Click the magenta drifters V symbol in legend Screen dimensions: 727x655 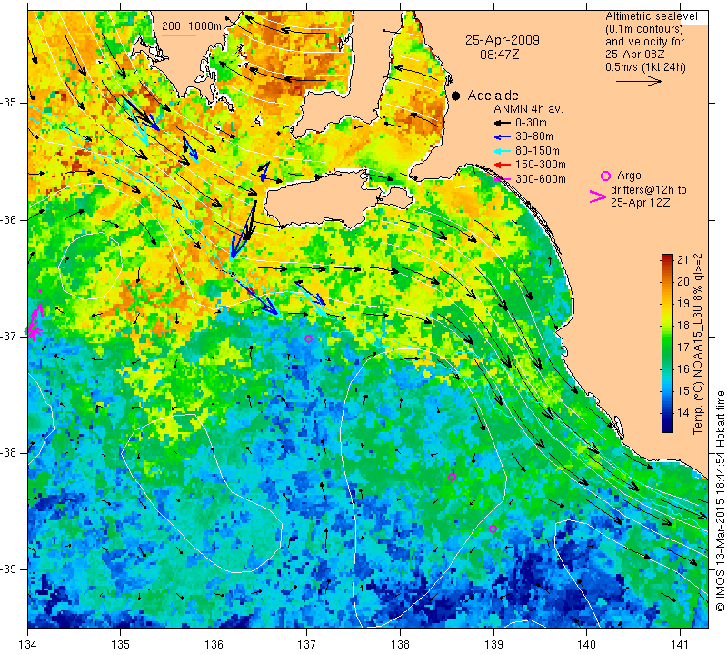coord(598,196)
